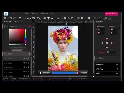Viewport: 124px width, 93px height.
Task: Select the rectangle shape tool
Action: (72, 18)
